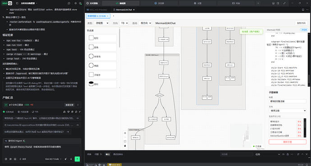Open the flowchart type dropdown
The height and width of the screenshot is (166, 311).
pos(101,23)
